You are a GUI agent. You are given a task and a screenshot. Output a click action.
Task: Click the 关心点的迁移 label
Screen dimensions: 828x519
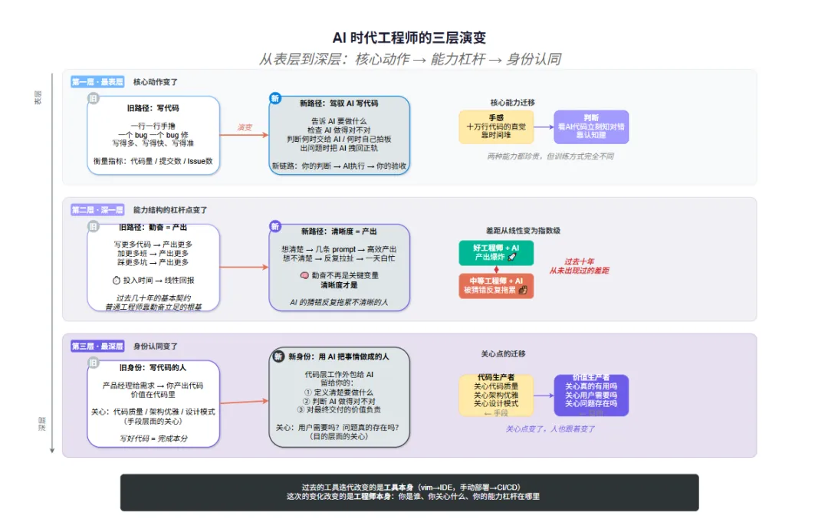(503, 353)
